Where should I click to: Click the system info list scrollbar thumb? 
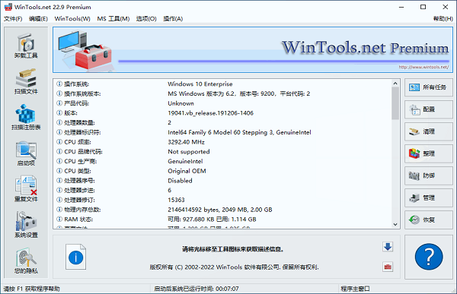click(x=395, y=103)
